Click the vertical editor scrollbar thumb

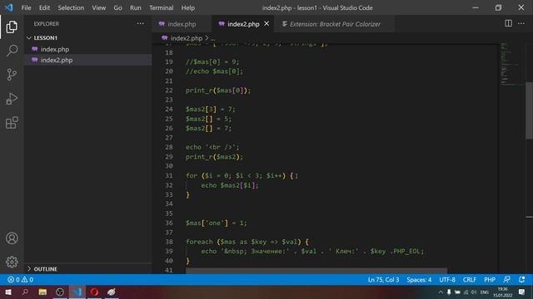pos(530,110)
